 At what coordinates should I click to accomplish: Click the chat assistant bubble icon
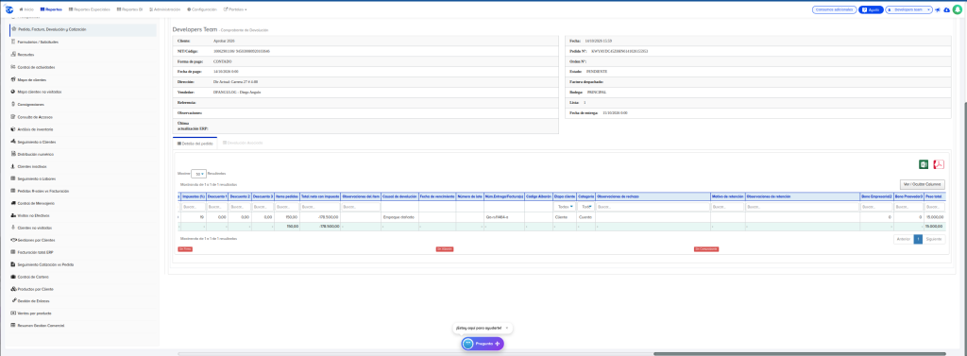[x=468, y=344]
